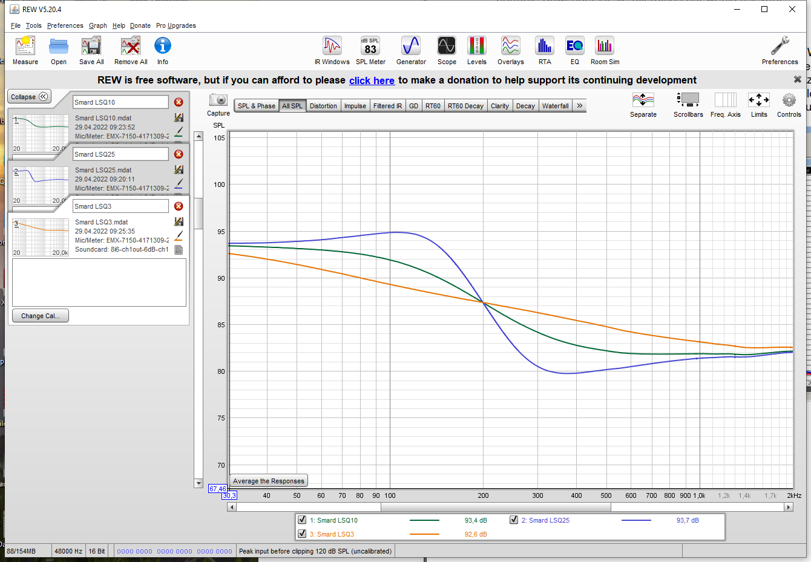Toggle the Smard LSQ25 trace checkbox
Screen dimensions: 811x562
coord(514,520)
